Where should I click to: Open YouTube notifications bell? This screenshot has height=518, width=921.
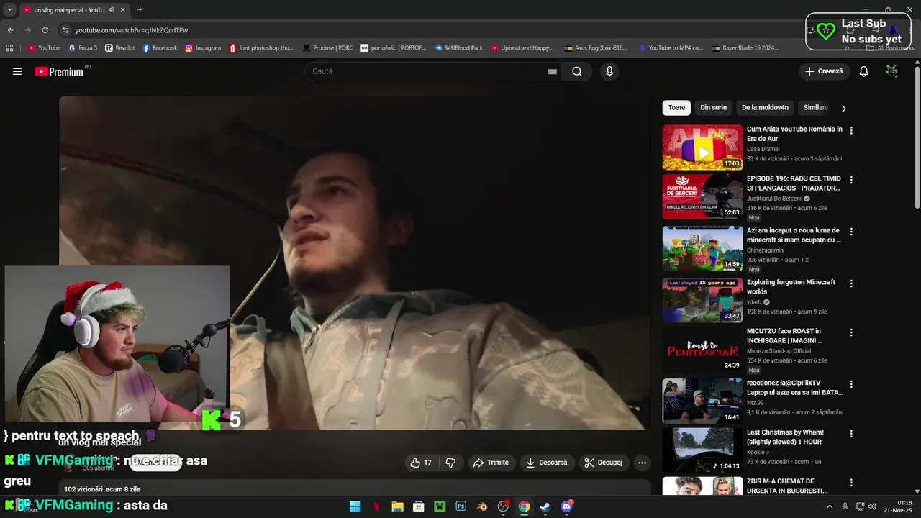tap(864, 71)
